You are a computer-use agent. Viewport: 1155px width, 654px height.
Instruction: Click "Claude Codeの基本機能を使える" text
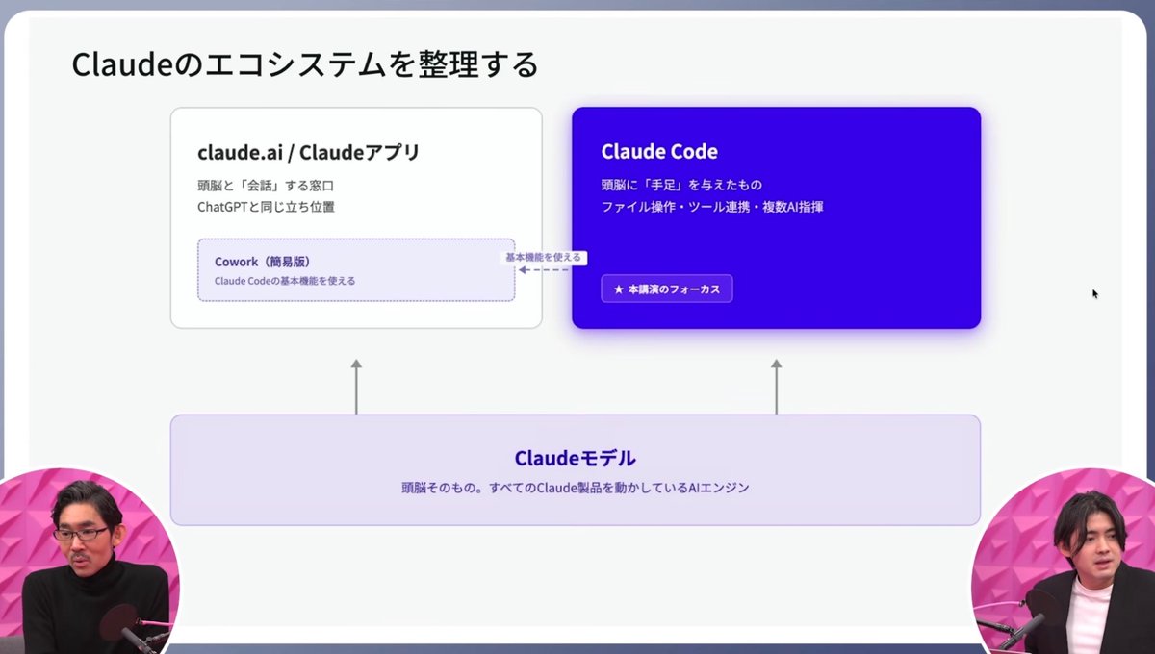pos(285,281)
